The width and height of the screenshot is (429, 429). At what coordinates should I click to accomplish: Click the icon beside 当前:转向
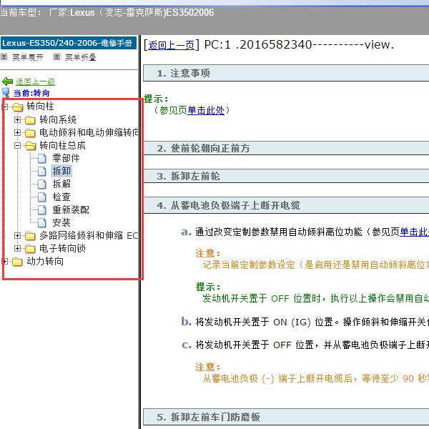[6, 93]
